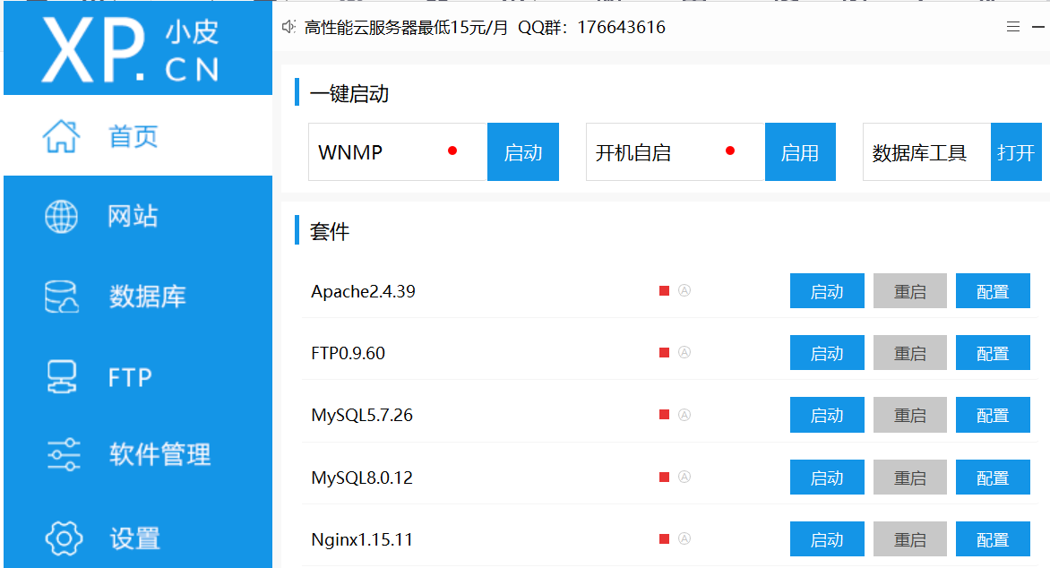
Task: Click the red status square for Apache2.4.39
Action: point(664,290)
